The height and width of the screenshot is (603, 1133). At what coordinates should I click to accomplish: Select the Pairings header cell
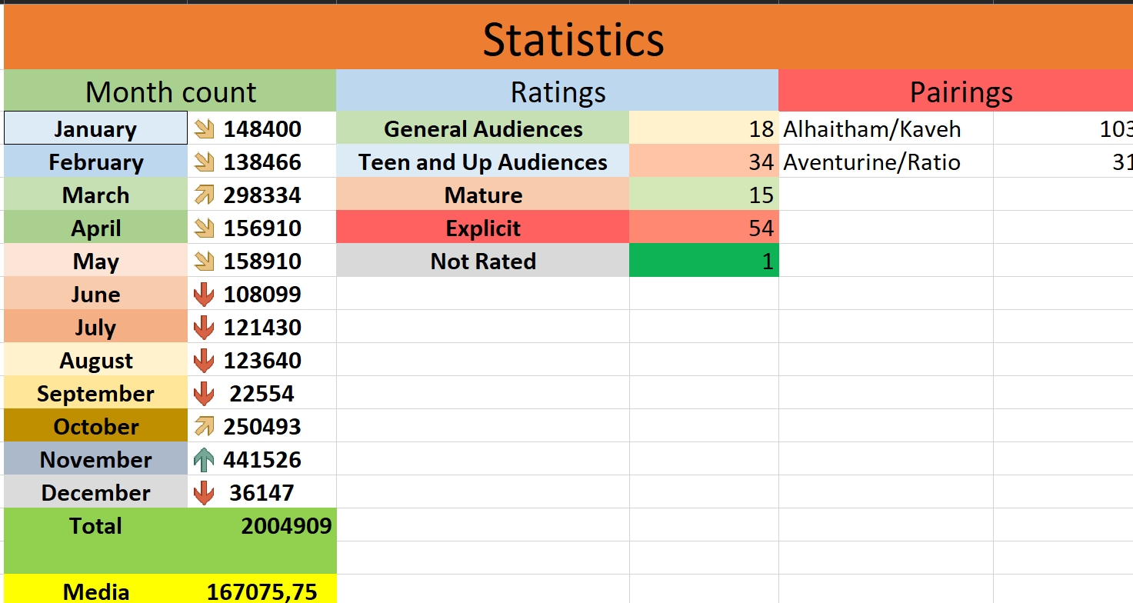(960, 92)
